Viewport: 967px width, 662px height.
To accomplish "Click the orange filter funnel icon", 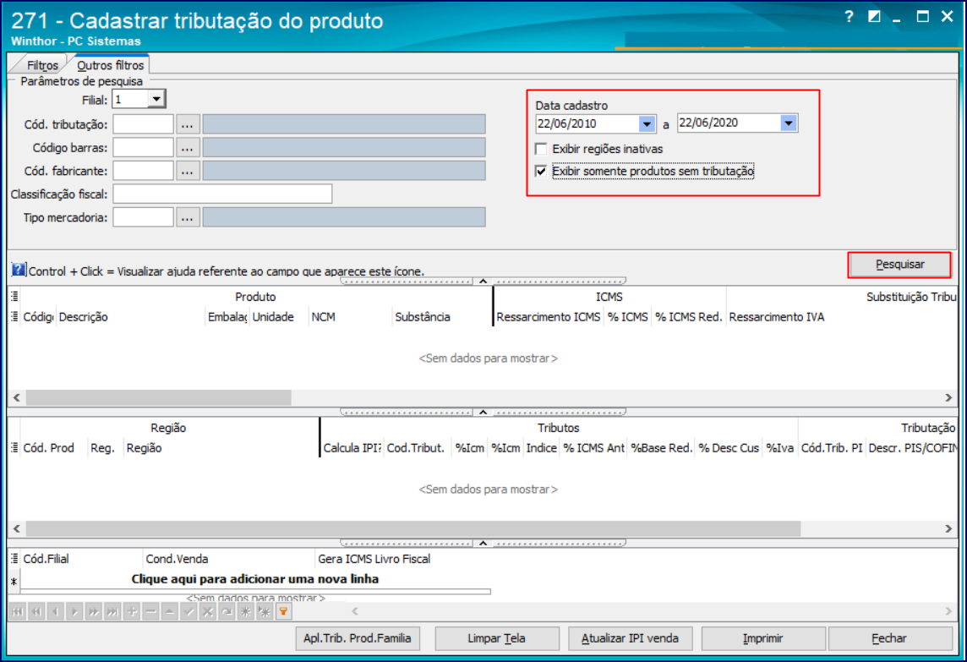I will 284,612.
